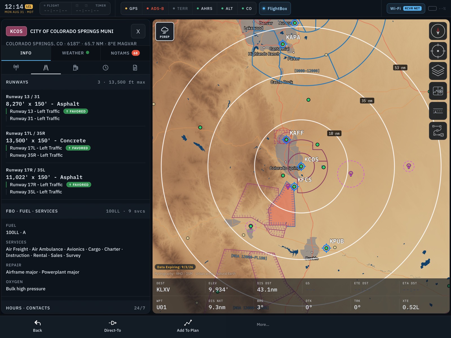The image size is (451, 338).
Task: Tap the DIS NXT 9.3nm field
Action: [229, 305]
